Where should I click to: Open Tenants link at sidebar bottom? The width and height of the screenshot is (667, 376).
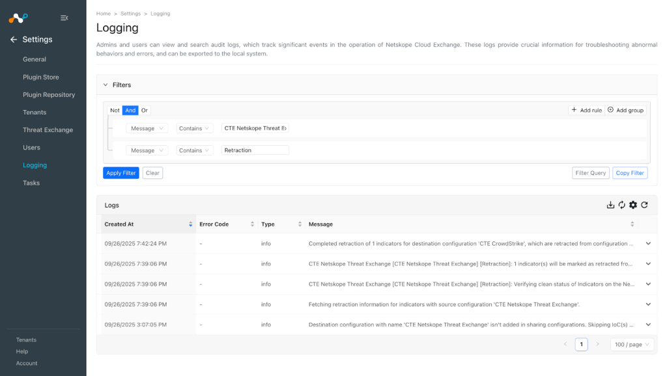coord(26,340)
